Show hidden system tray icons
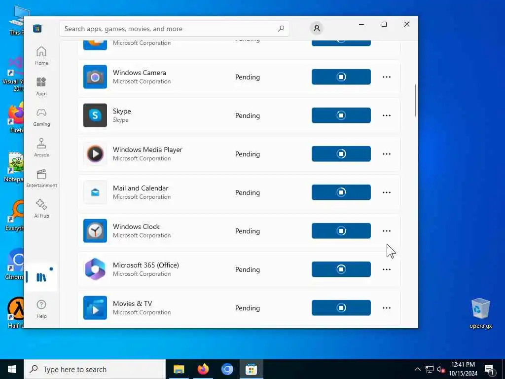This screenshot has width=505, height=379. pyautogui.click(x=417, y=369)
